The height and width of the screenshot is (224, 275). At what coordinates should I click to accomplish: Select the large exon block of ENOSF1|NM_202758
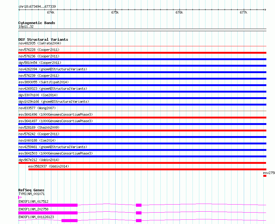click(x=48, y=213)
